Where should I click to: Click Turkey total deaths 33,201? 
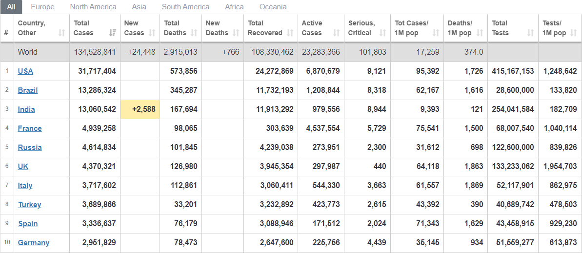coord(185,204)
